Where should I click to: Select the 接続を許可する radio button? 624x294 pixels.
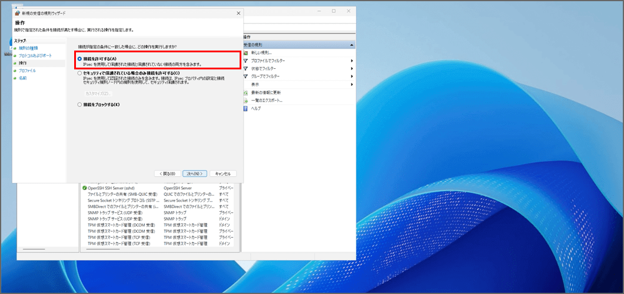[x=79, y=59]
